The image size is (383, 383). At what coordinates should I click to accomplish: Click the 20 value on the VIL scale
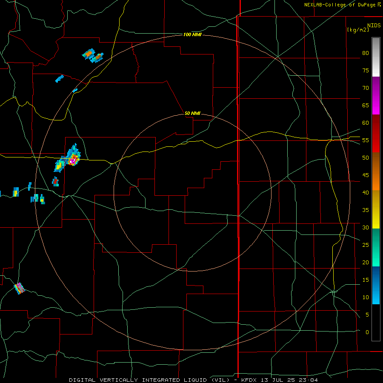pyautogui.click(x=366, y=262)
